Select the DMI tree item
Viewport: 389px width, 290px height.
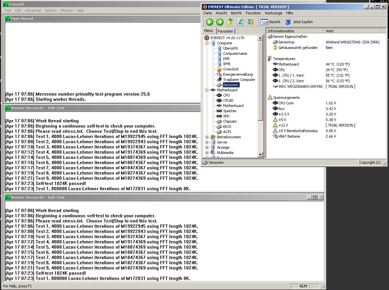226,59
